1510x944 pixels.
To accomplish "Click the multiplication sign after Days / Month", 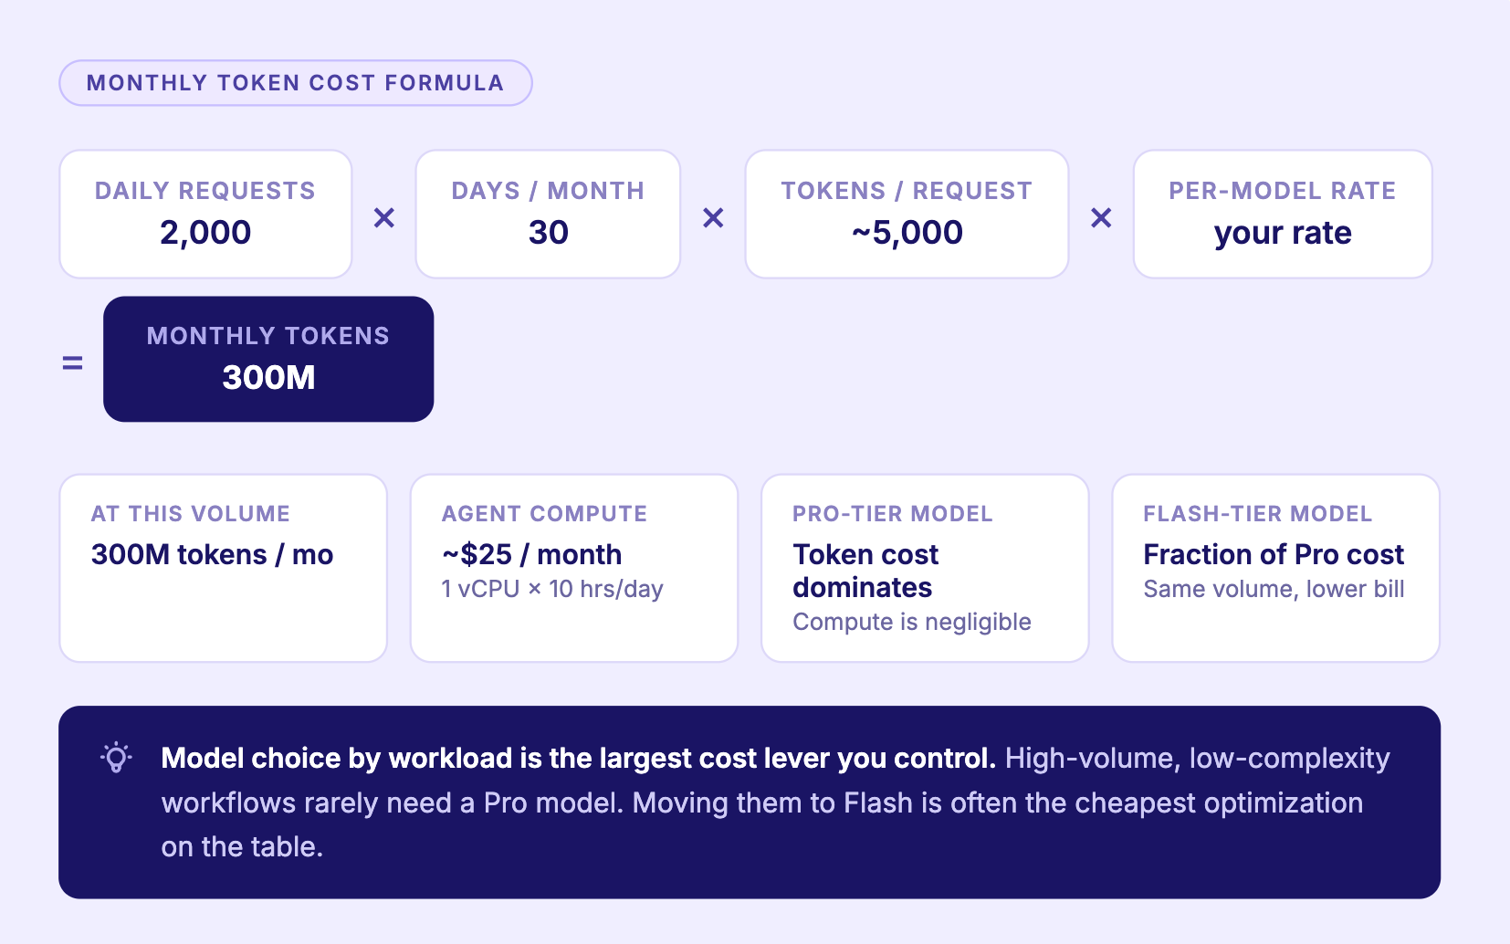I will [713, 217].
